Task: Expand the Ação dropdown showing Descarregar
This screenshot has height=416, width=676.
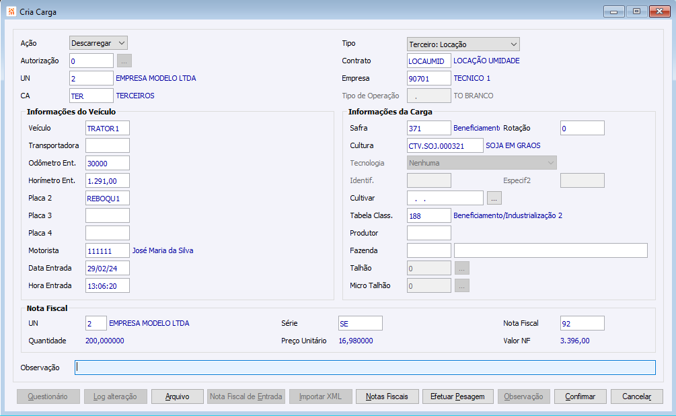Action: pos(98,43)
